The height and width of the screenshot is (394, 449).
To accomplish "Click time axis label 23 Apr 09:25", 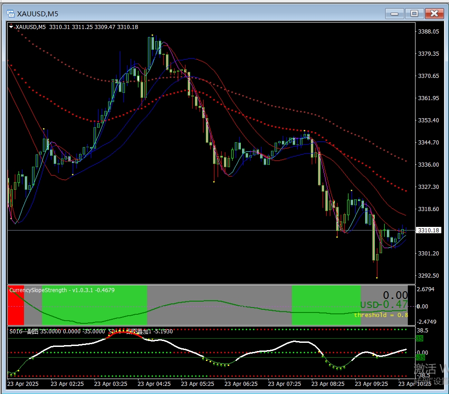I will (372, 384).
